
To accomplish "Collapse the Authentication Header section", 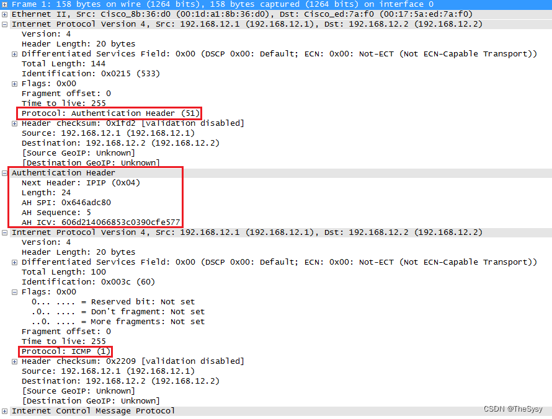I will 4,173.
